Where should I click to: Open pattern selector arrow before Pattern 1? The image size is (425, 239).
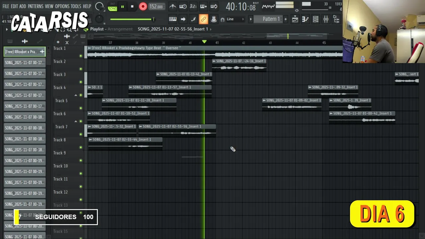tap(251, 19)
